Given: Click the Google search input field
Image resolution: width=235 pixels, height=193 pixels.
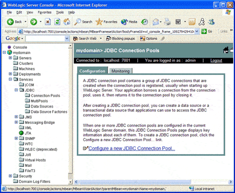Looking at the screenshot, I should 45,39.
